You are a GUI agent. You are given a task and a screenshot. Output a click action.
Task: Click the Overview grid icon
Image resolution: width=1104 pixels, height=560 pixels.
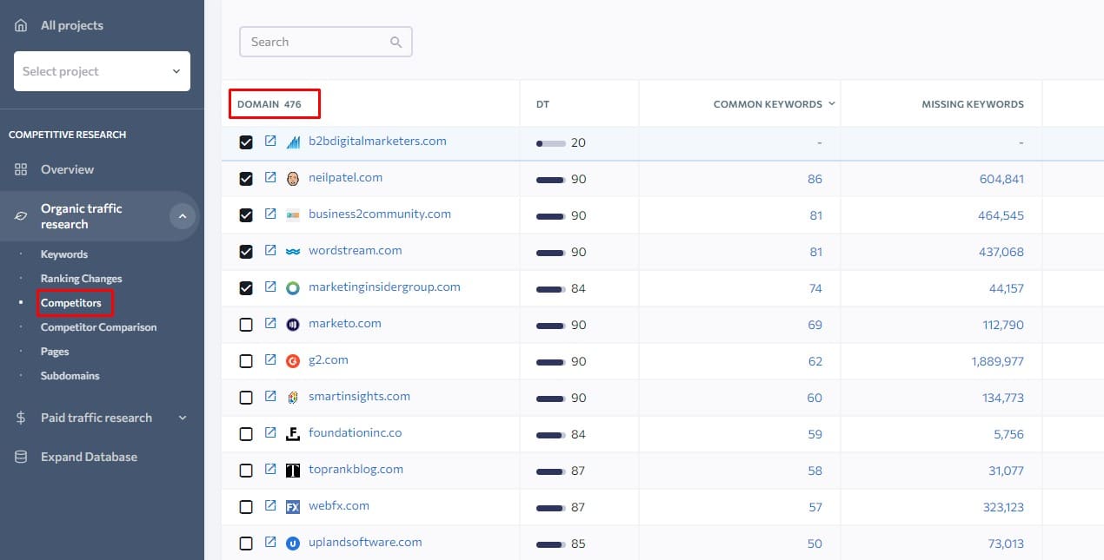click(x=21, y=169)
